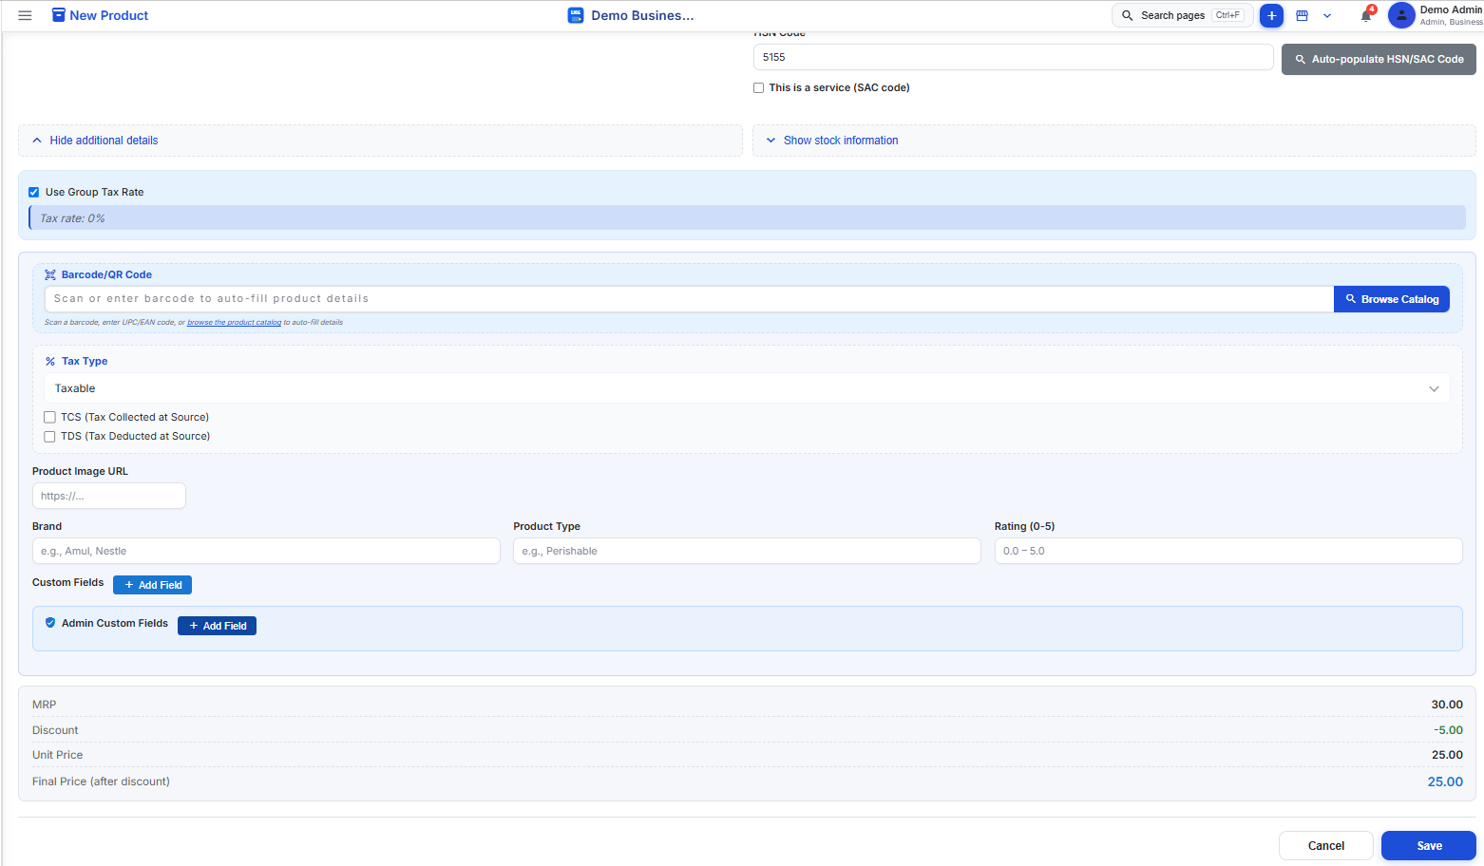
Task: Click the Demo Admin name label
Action: (x=1451, y=9)
